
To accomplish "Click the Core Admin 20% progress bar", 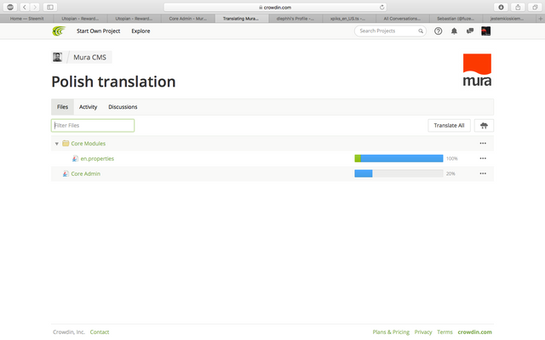I will point(399,173).
